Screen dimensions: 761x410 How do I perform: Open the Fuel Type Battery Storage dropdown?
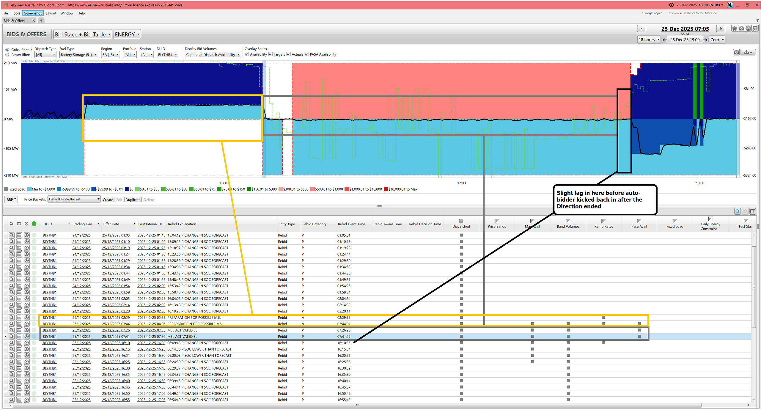click(78, 55)
